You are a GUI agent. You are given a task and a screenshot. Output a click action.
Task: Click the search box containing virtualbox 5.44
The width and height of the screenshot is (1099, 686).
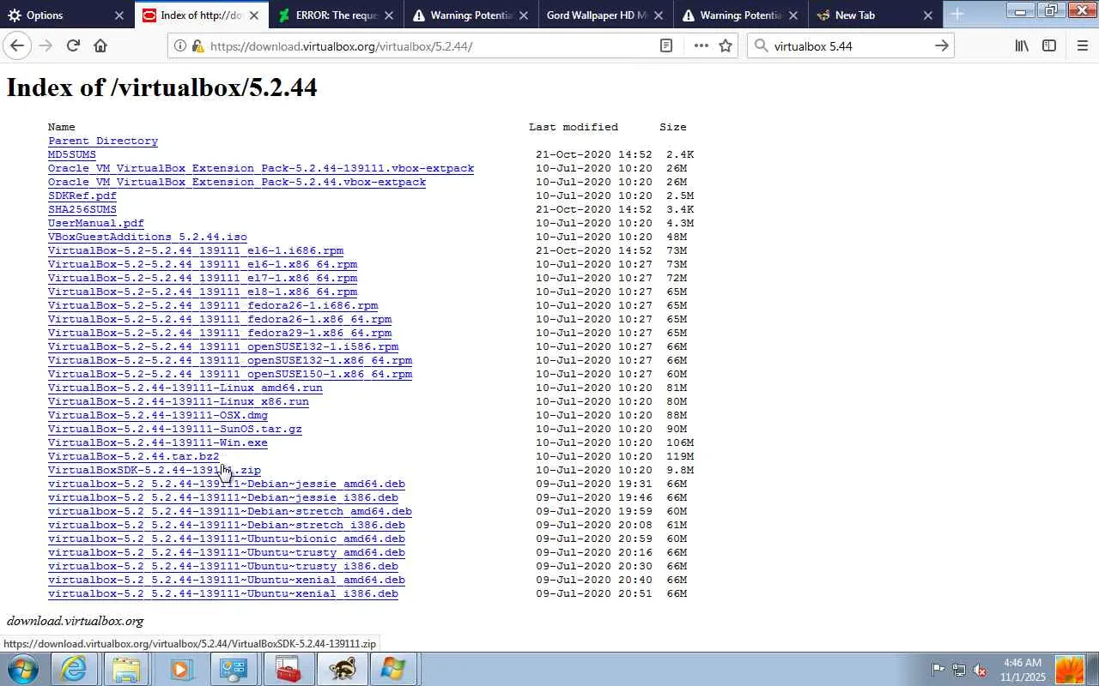(850, 46)
